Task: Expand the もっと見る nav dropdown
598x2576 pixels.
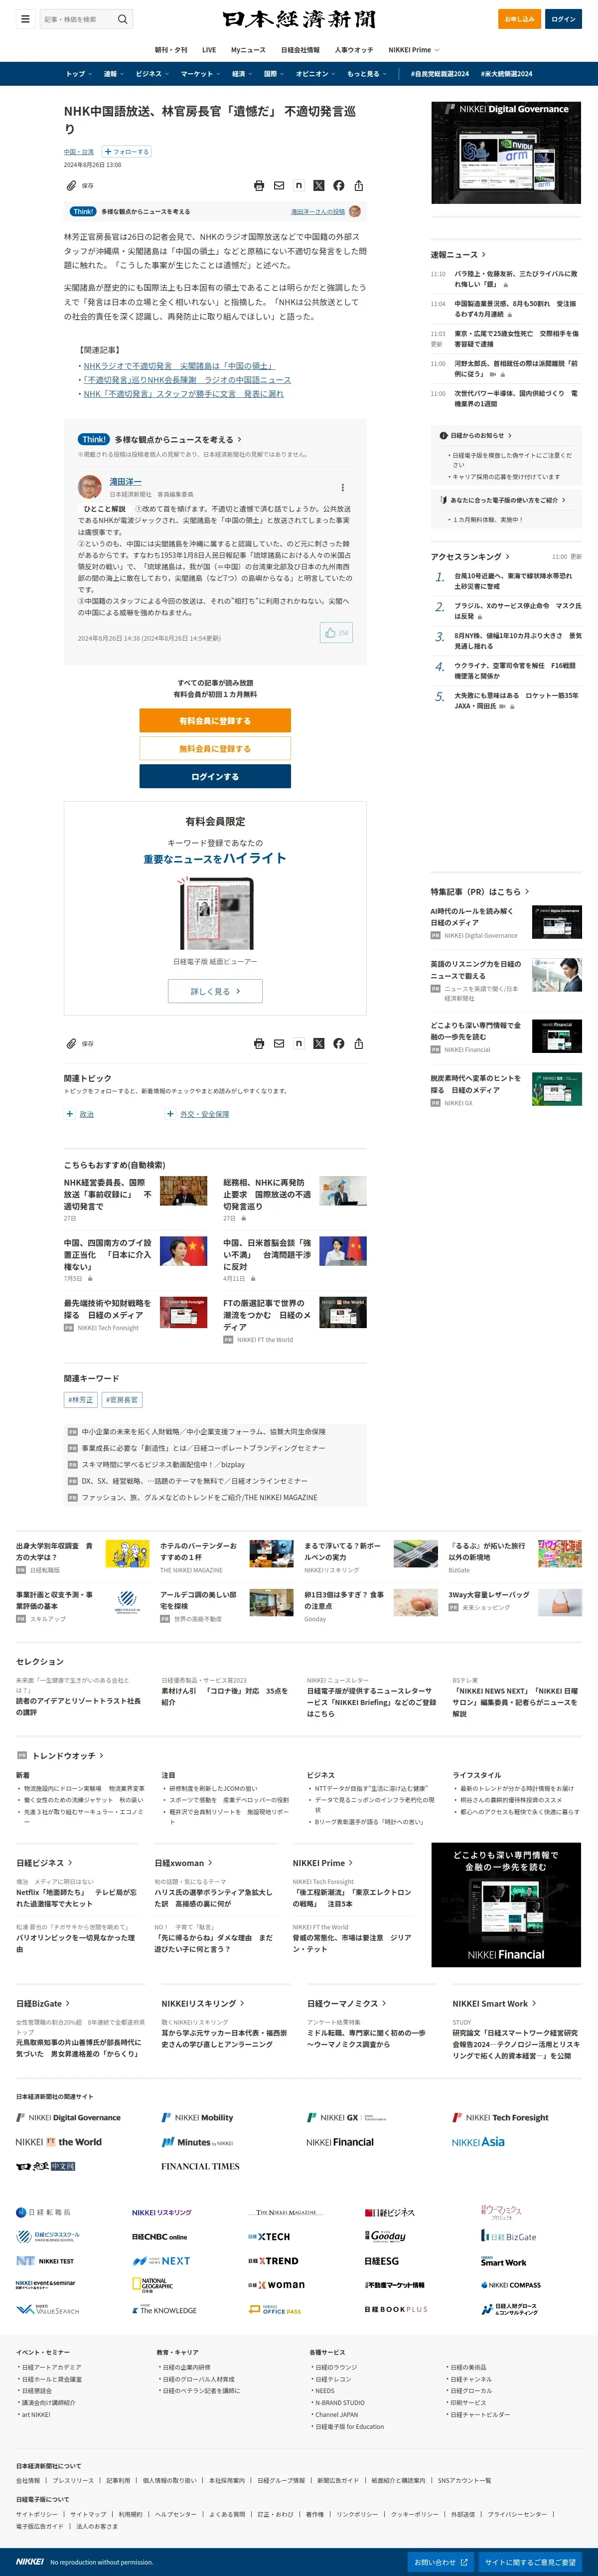Action: [367, 74]
